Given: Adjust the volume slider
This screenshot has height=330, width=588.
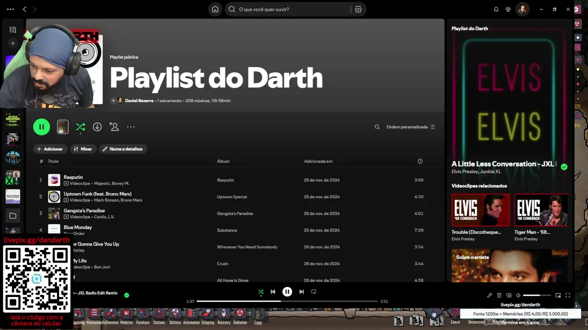Looking at the screenshot, I should coord(537,295).
